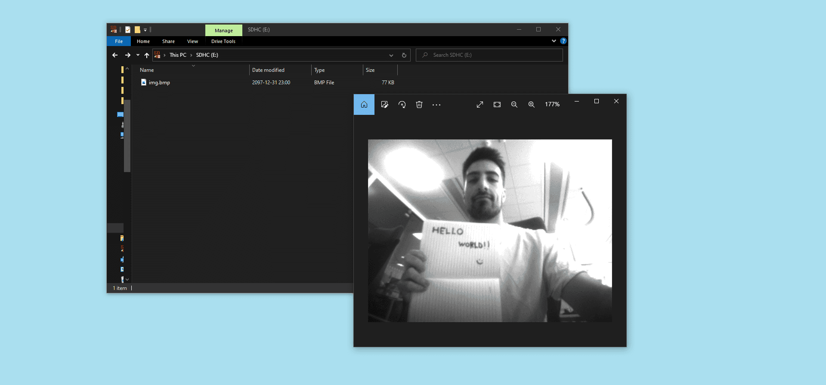This screenshot has width=826, height=385.
Task: Expand the ribbon using the chevron
Action: point(554,41)
